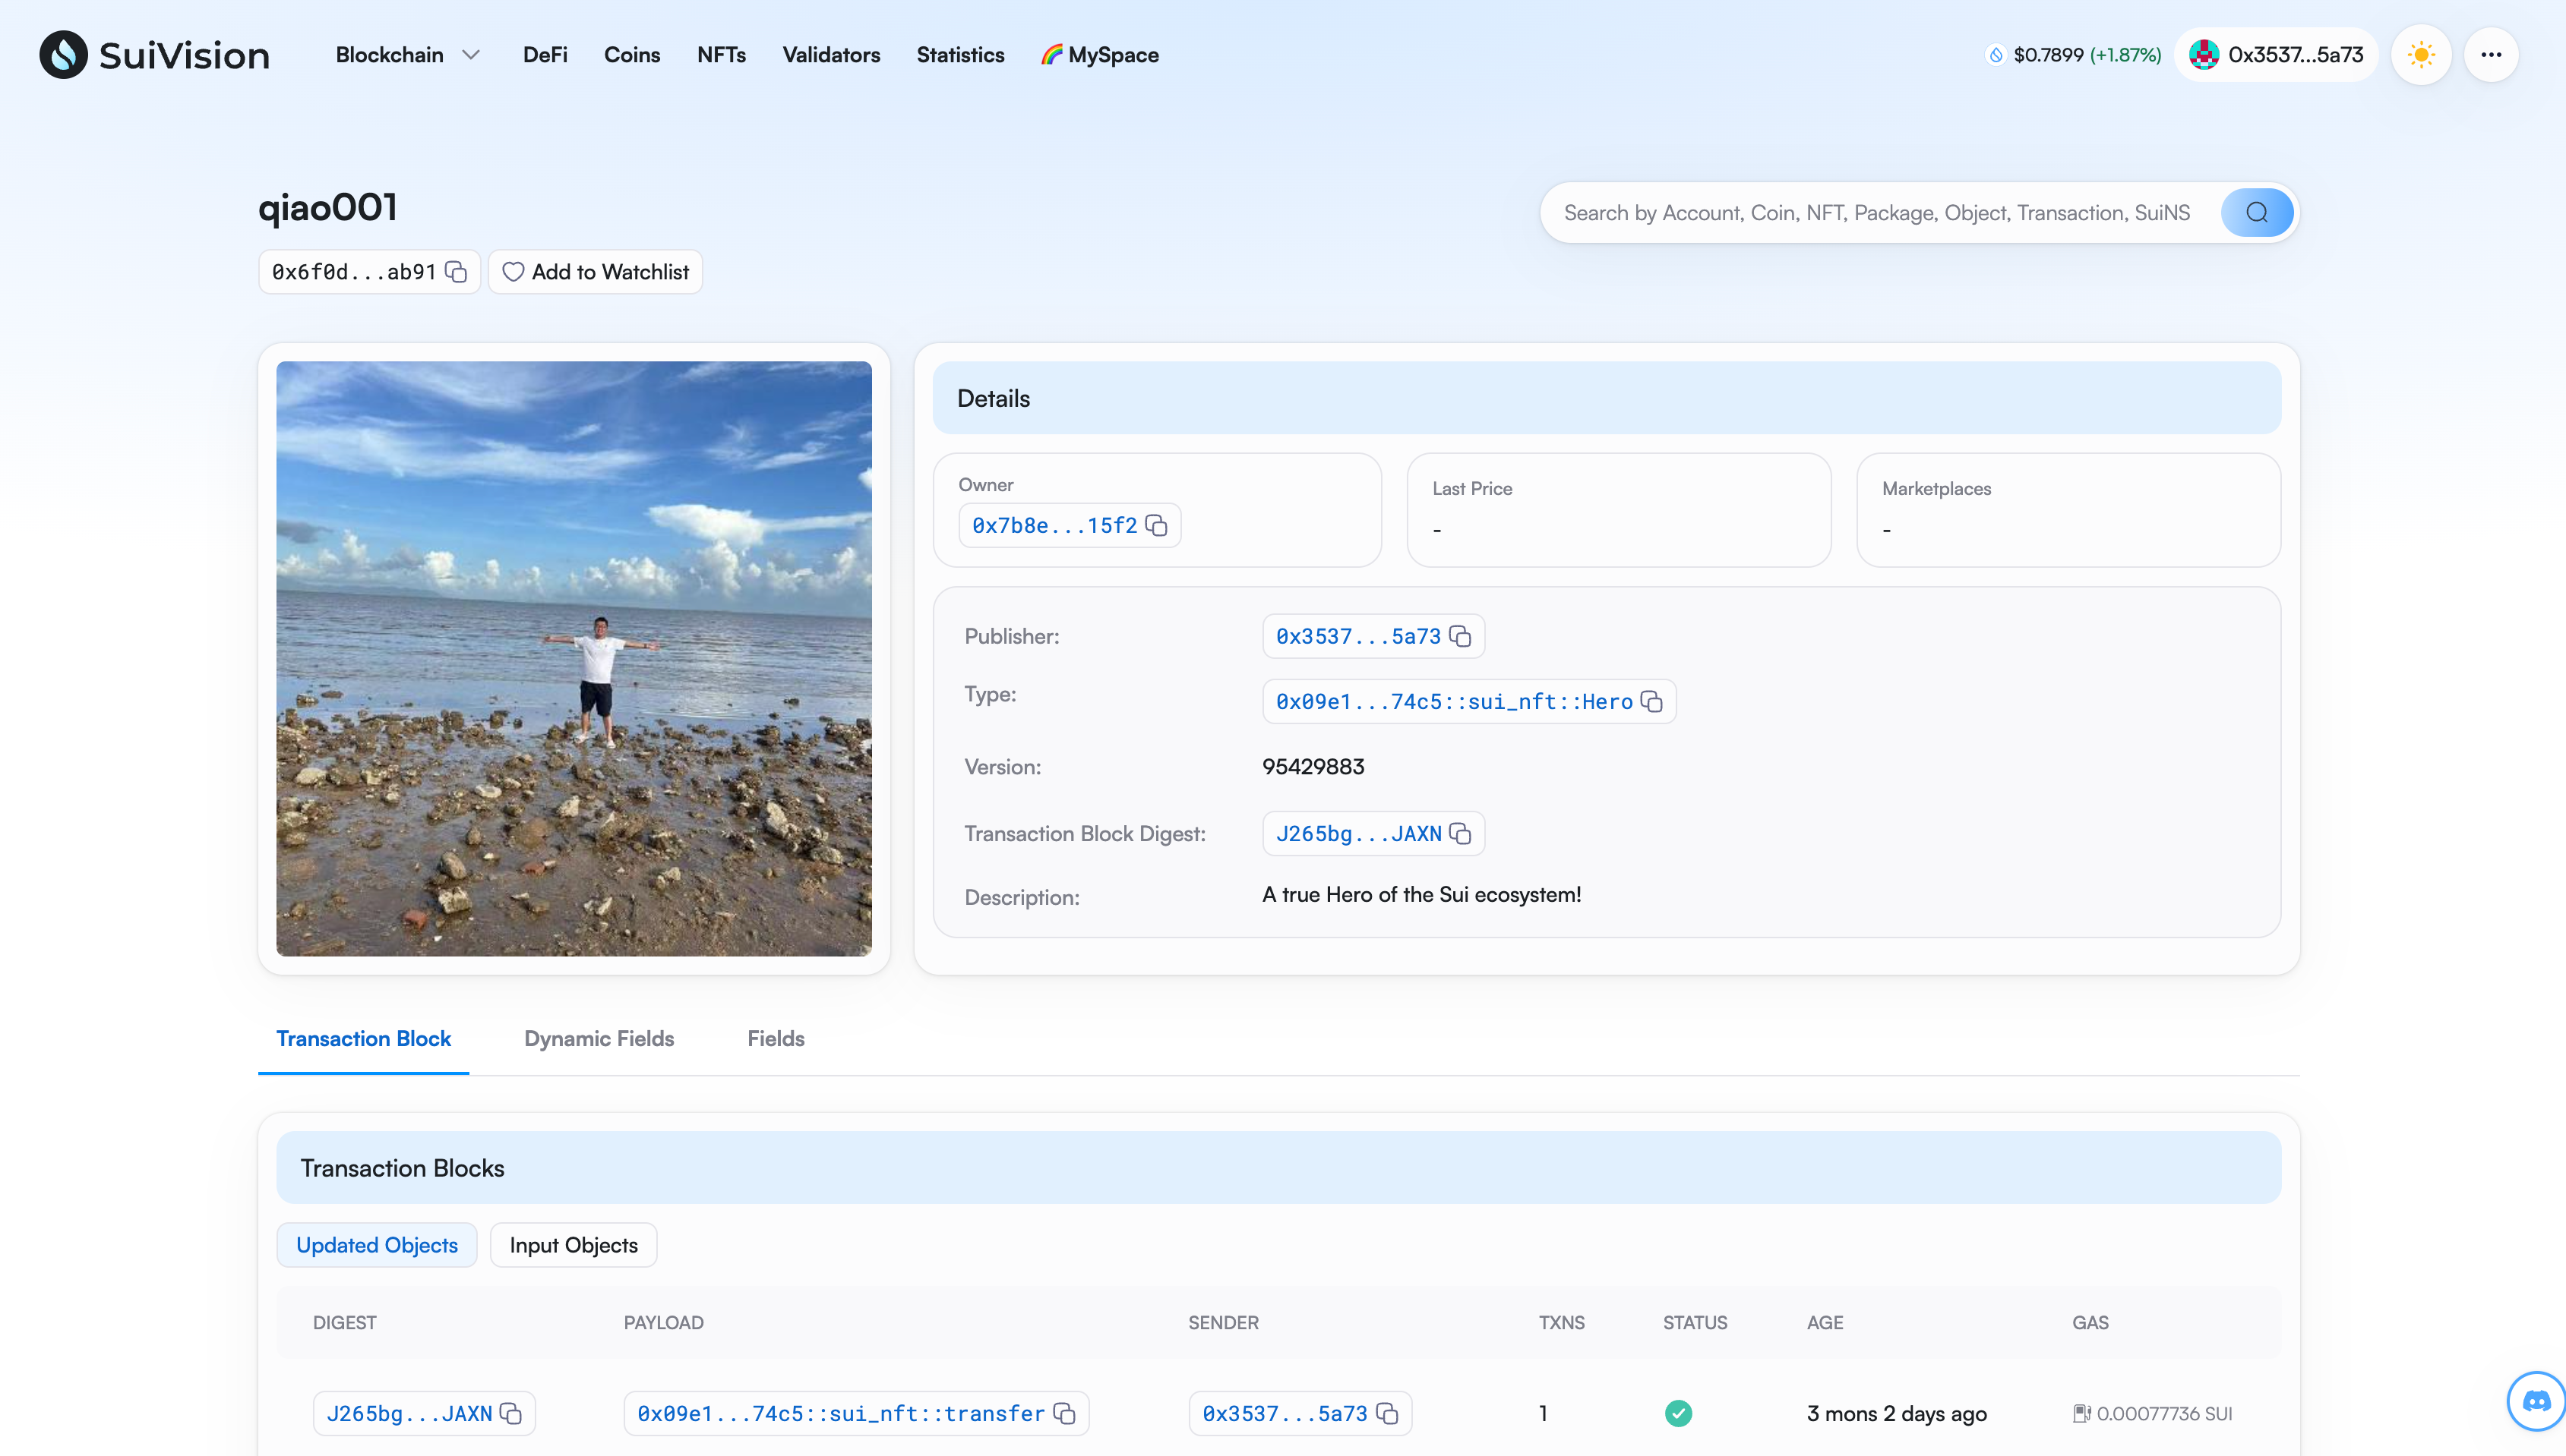Switch to the Fields tab
Viewport: 2566px width, 1456px height.
pyautogui.click(x=776, y=1038)
